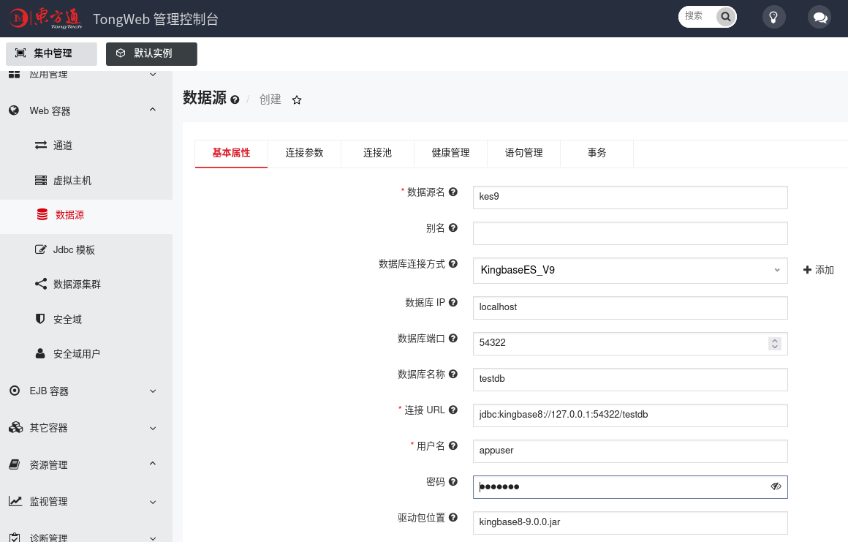Click the 数据库 IP field with localhost
Screen dimensions: 848x542
(630, 308)
